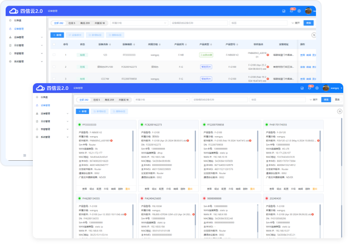Click the screen icon left of the bell, front window
The width and height of the screenshot is (352, 247).
(x=302, y=88)
